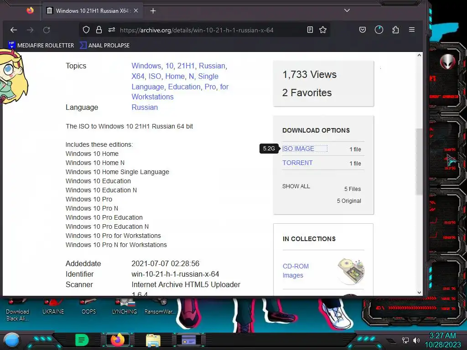The width and height of the screenshot is (467, 350).
Task: View site security padlock info
Action: [x=99, y=30]
